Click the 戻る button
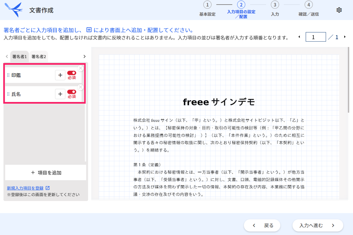353x235 pixels. tap(262, 225)
